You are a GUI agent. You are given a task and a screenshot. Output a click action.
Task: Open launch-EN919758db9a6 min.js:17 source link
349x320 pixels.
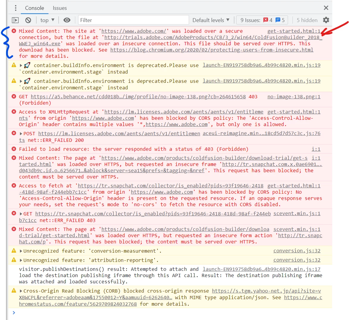click(x=262, y=269)
